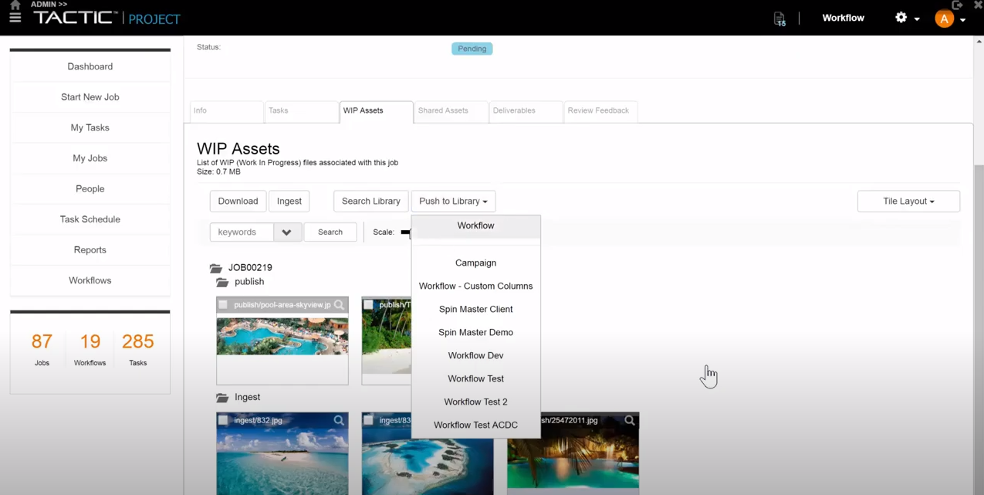984x495 pixels.
Task: Click the notes icon showing 15
Action: (779, 18)
